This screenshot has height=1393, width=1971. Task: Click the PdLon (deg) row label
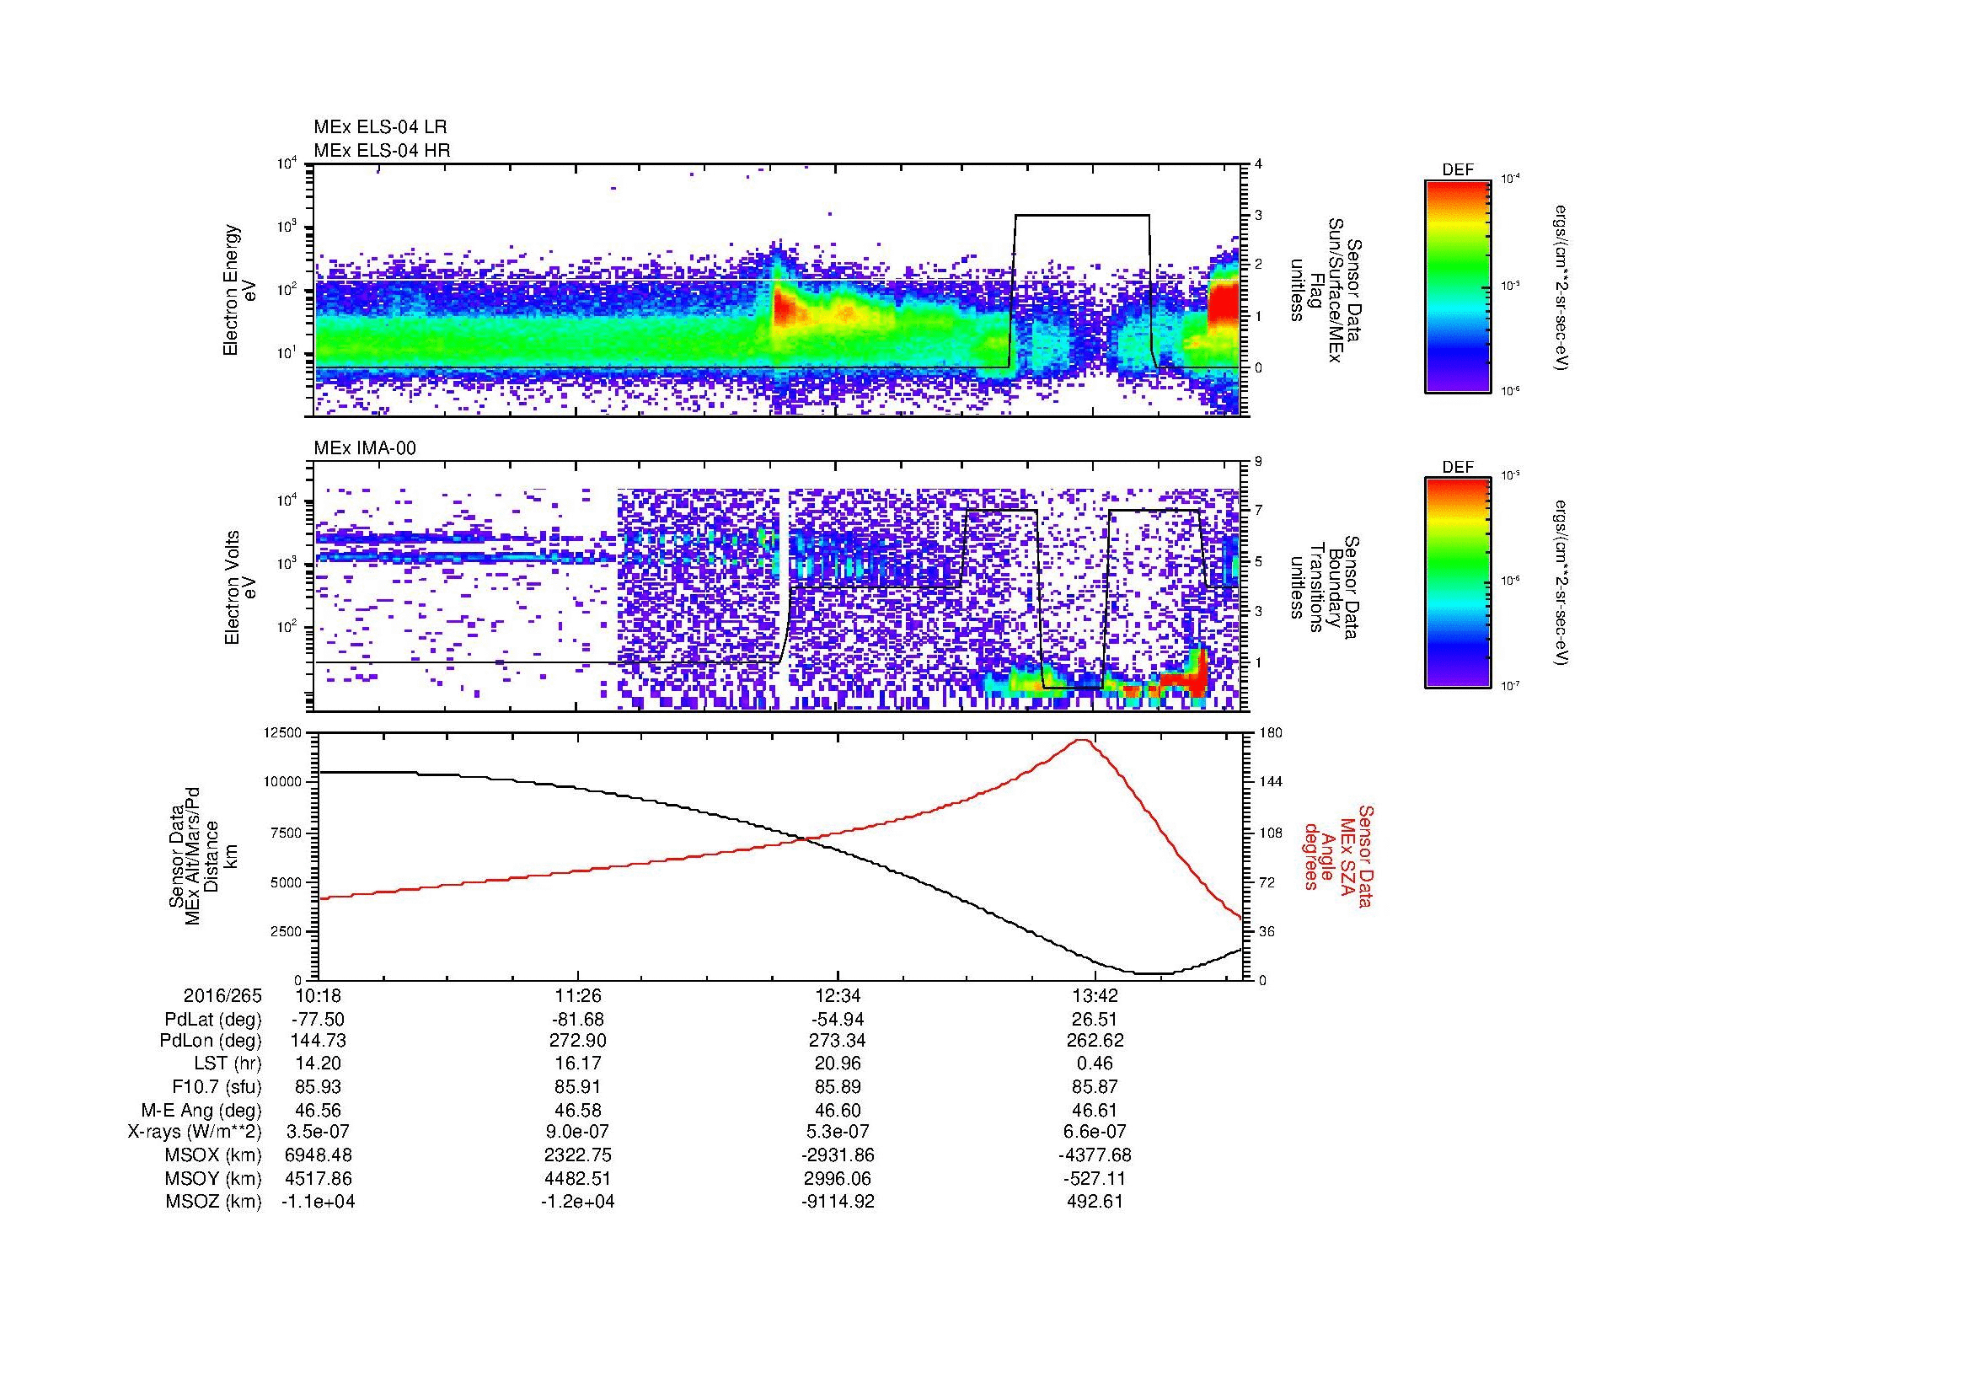tap(211, 1041)
